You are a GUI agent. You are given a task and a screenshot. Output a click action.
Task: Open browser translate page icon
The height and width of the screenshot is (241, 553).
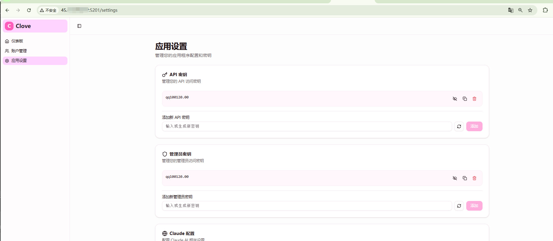click(511, 10)
